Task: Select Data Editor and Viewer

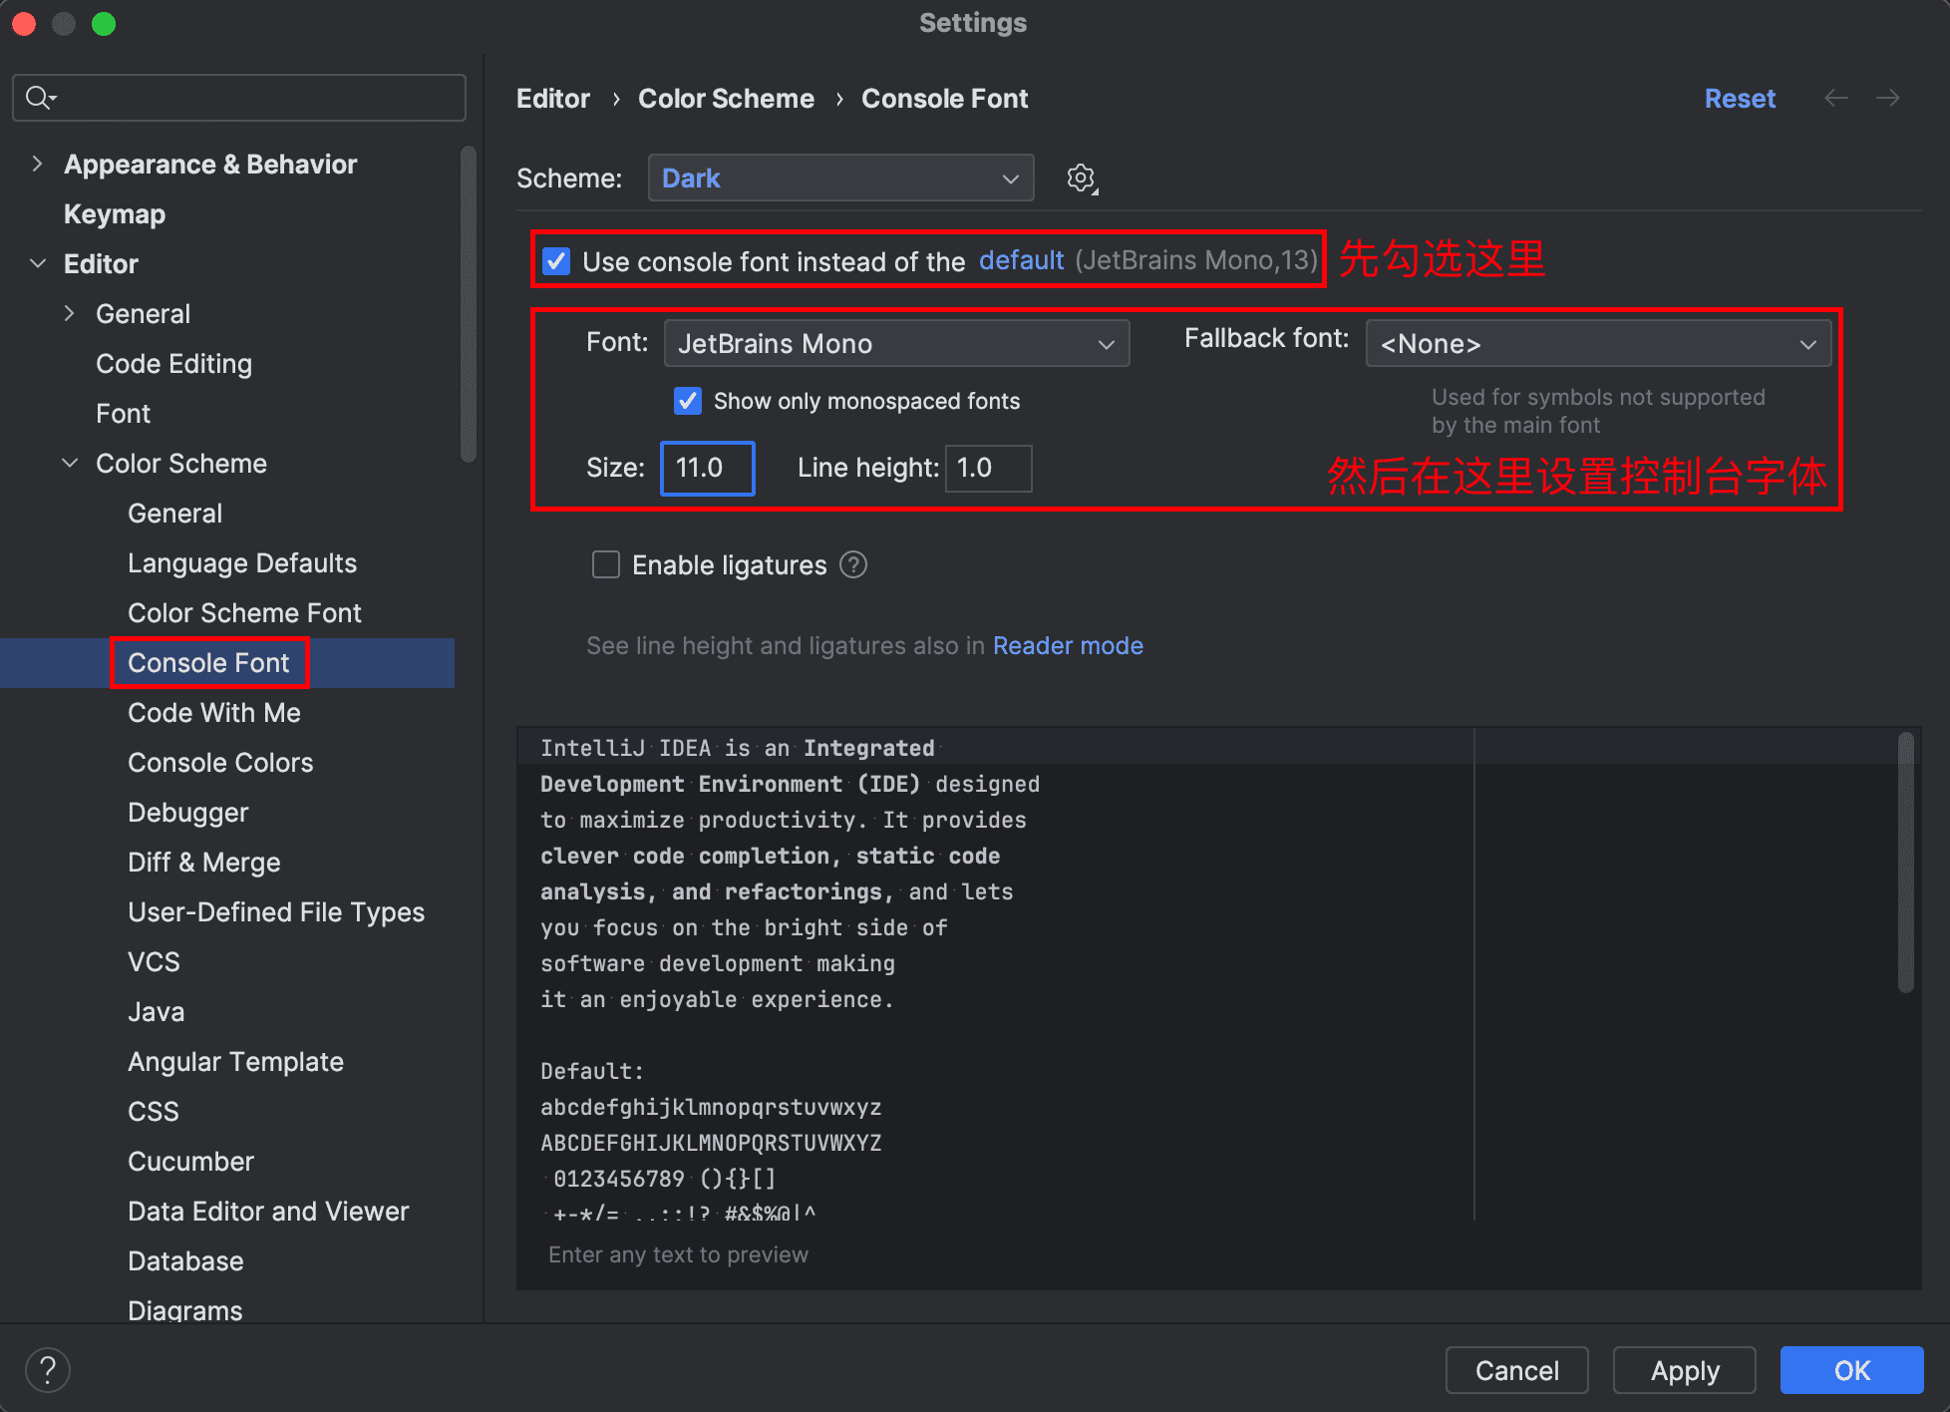Action: point(268,1212)
